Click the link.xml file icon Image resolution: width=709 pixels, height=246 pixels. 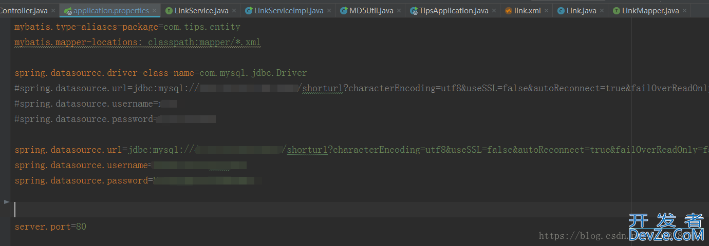pos(509,10)
